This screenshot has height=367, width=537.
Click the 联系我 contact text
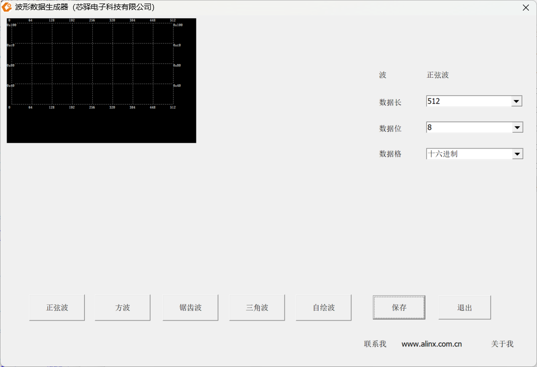point(375,344)
